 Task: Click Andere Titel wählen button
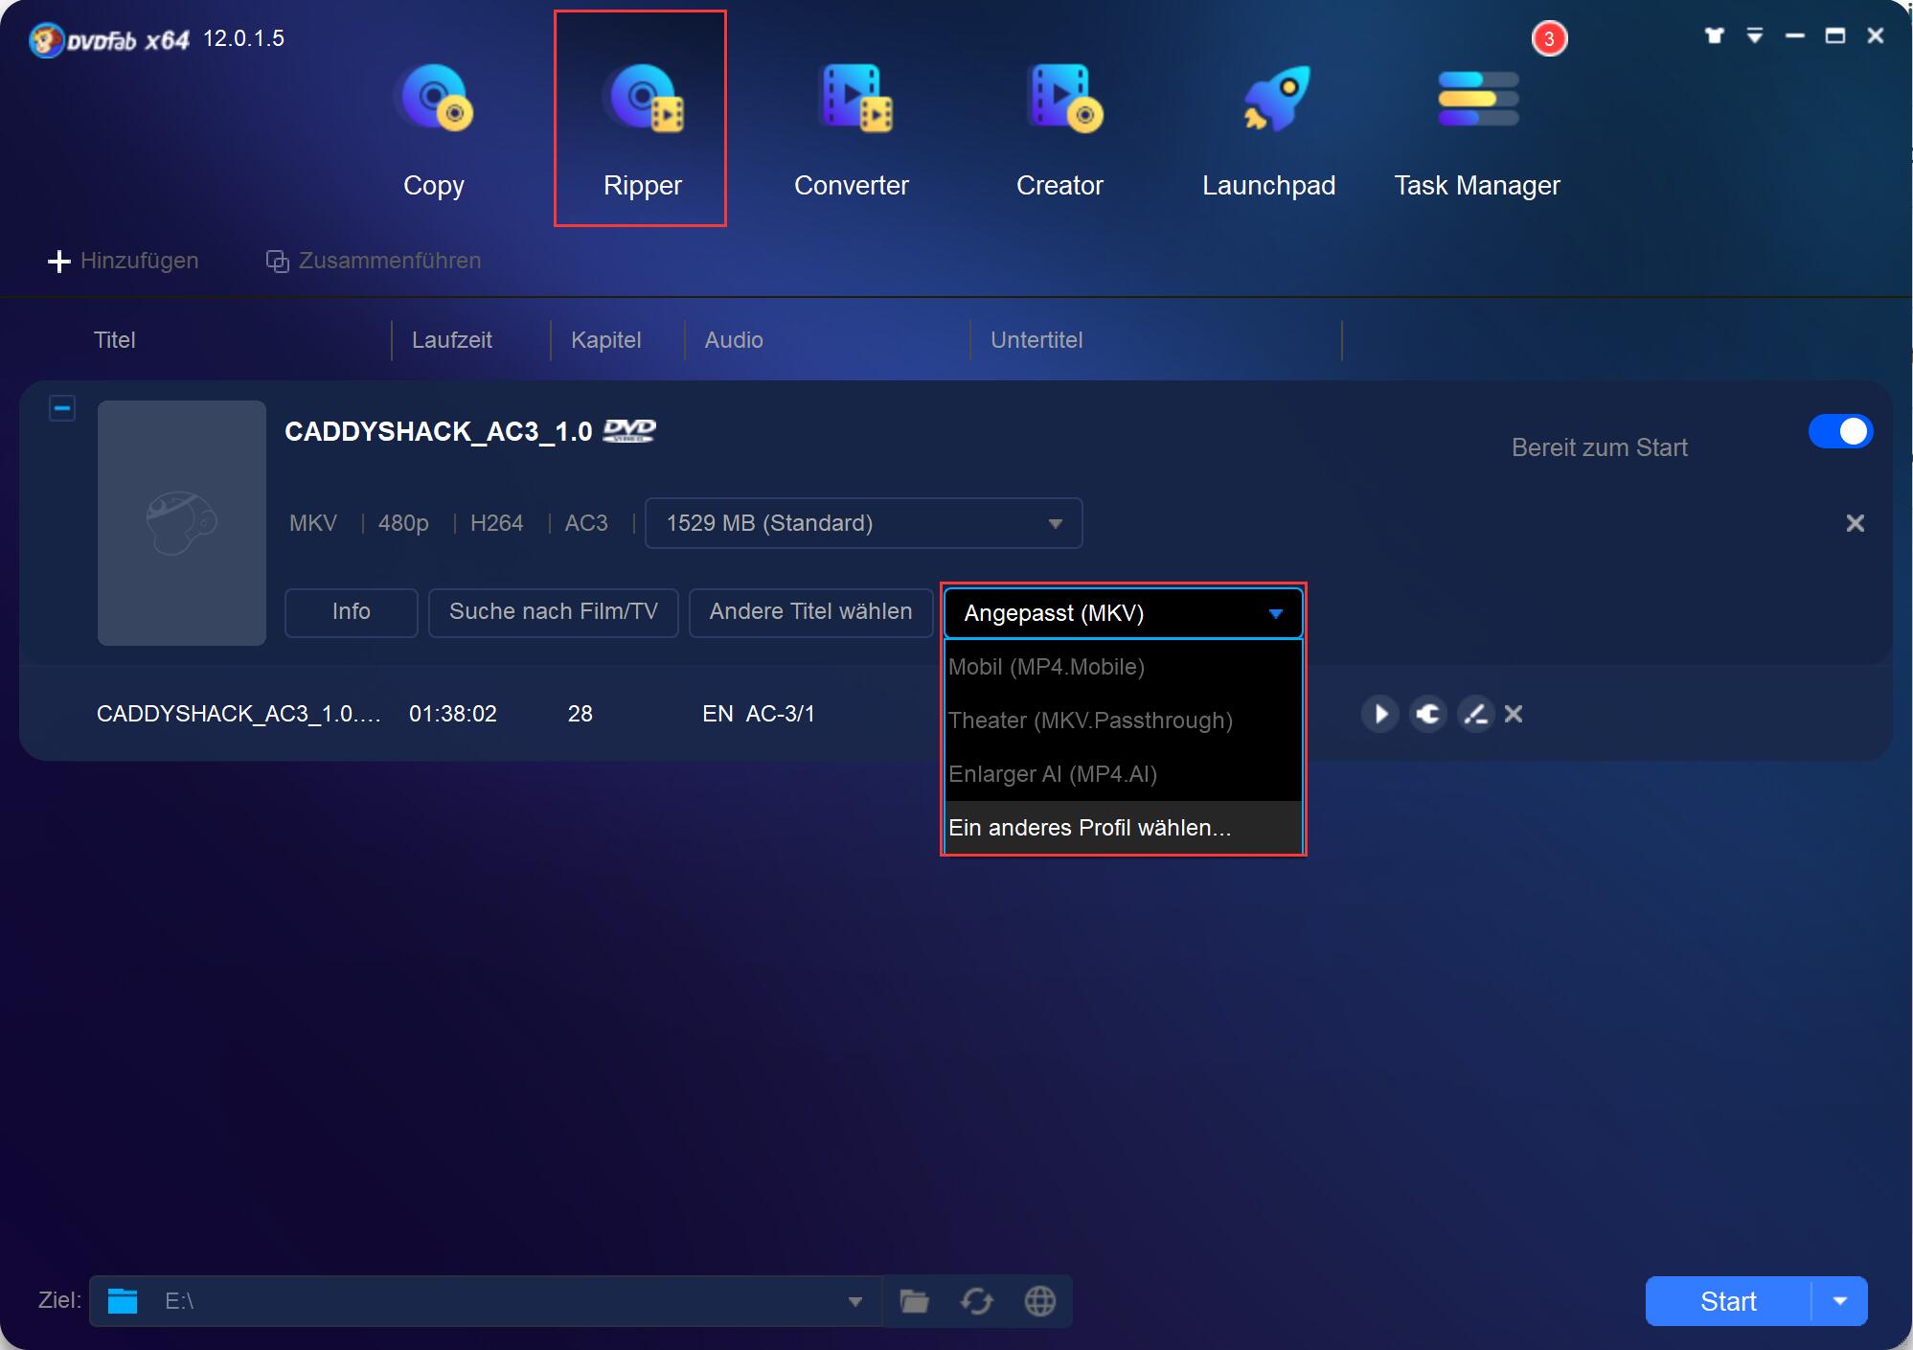810,612
